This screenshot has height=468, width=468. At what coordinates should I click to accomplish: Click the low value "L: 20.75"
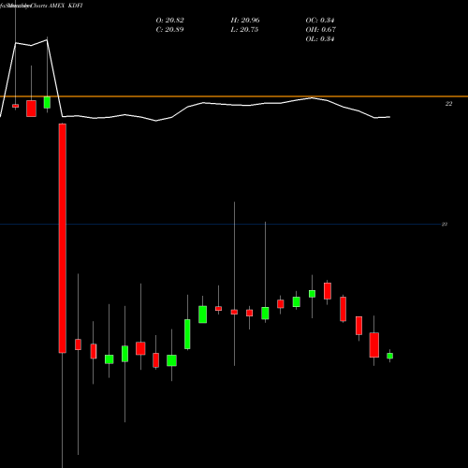click(x=244, y=30)
